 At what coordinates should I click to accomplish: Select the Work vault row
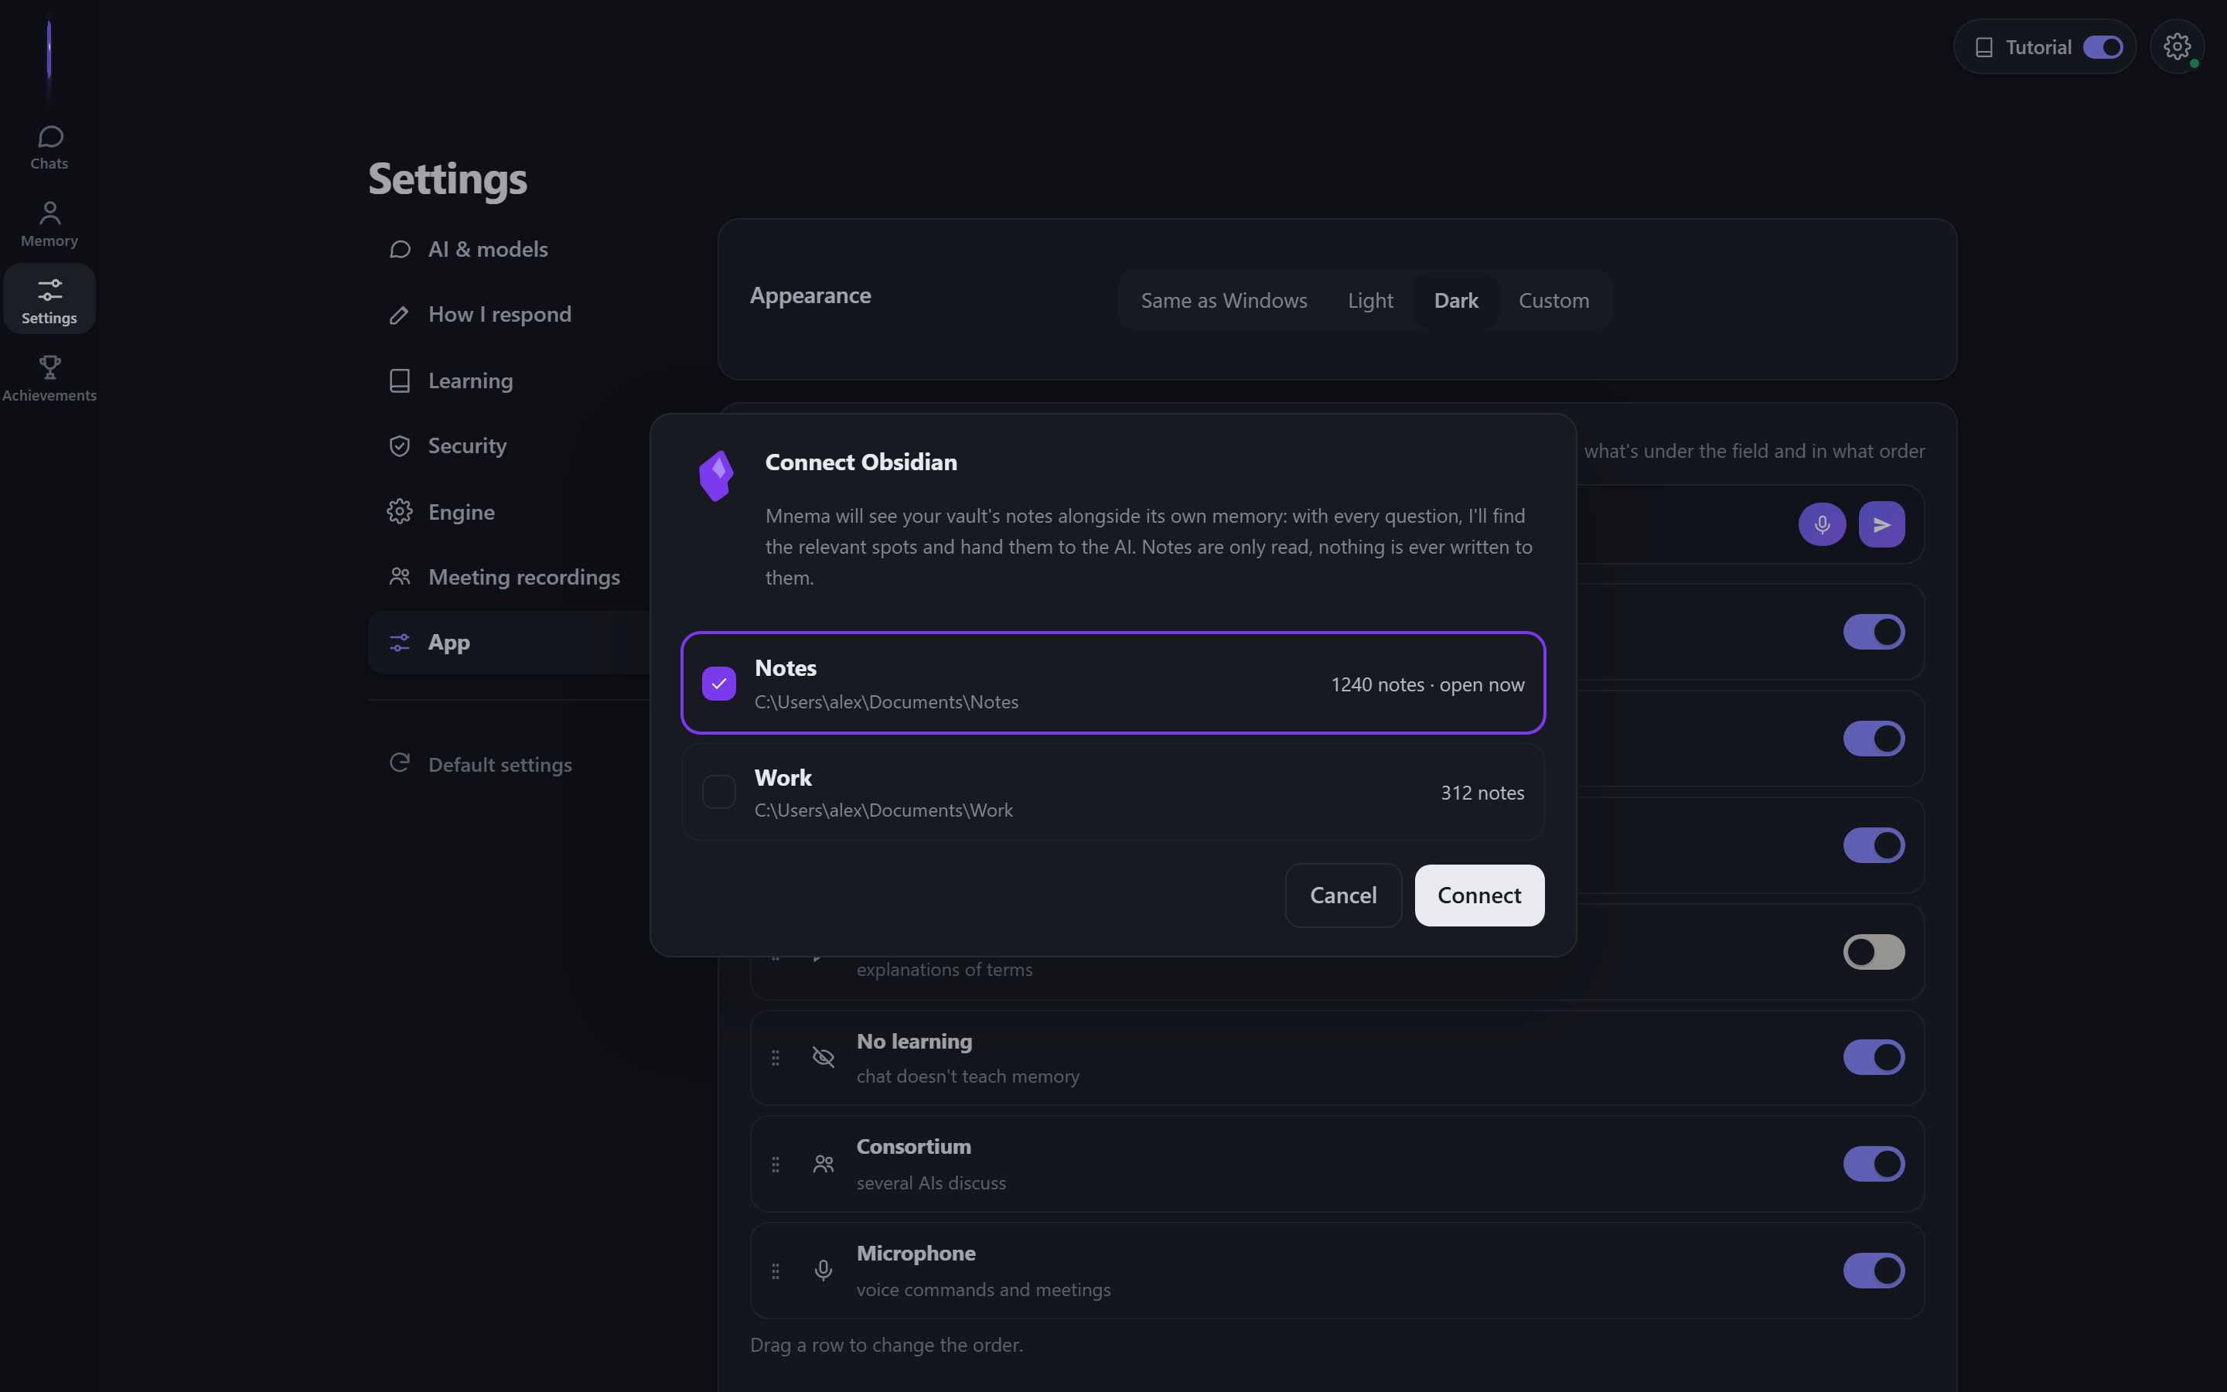(x=1113, y=793)
